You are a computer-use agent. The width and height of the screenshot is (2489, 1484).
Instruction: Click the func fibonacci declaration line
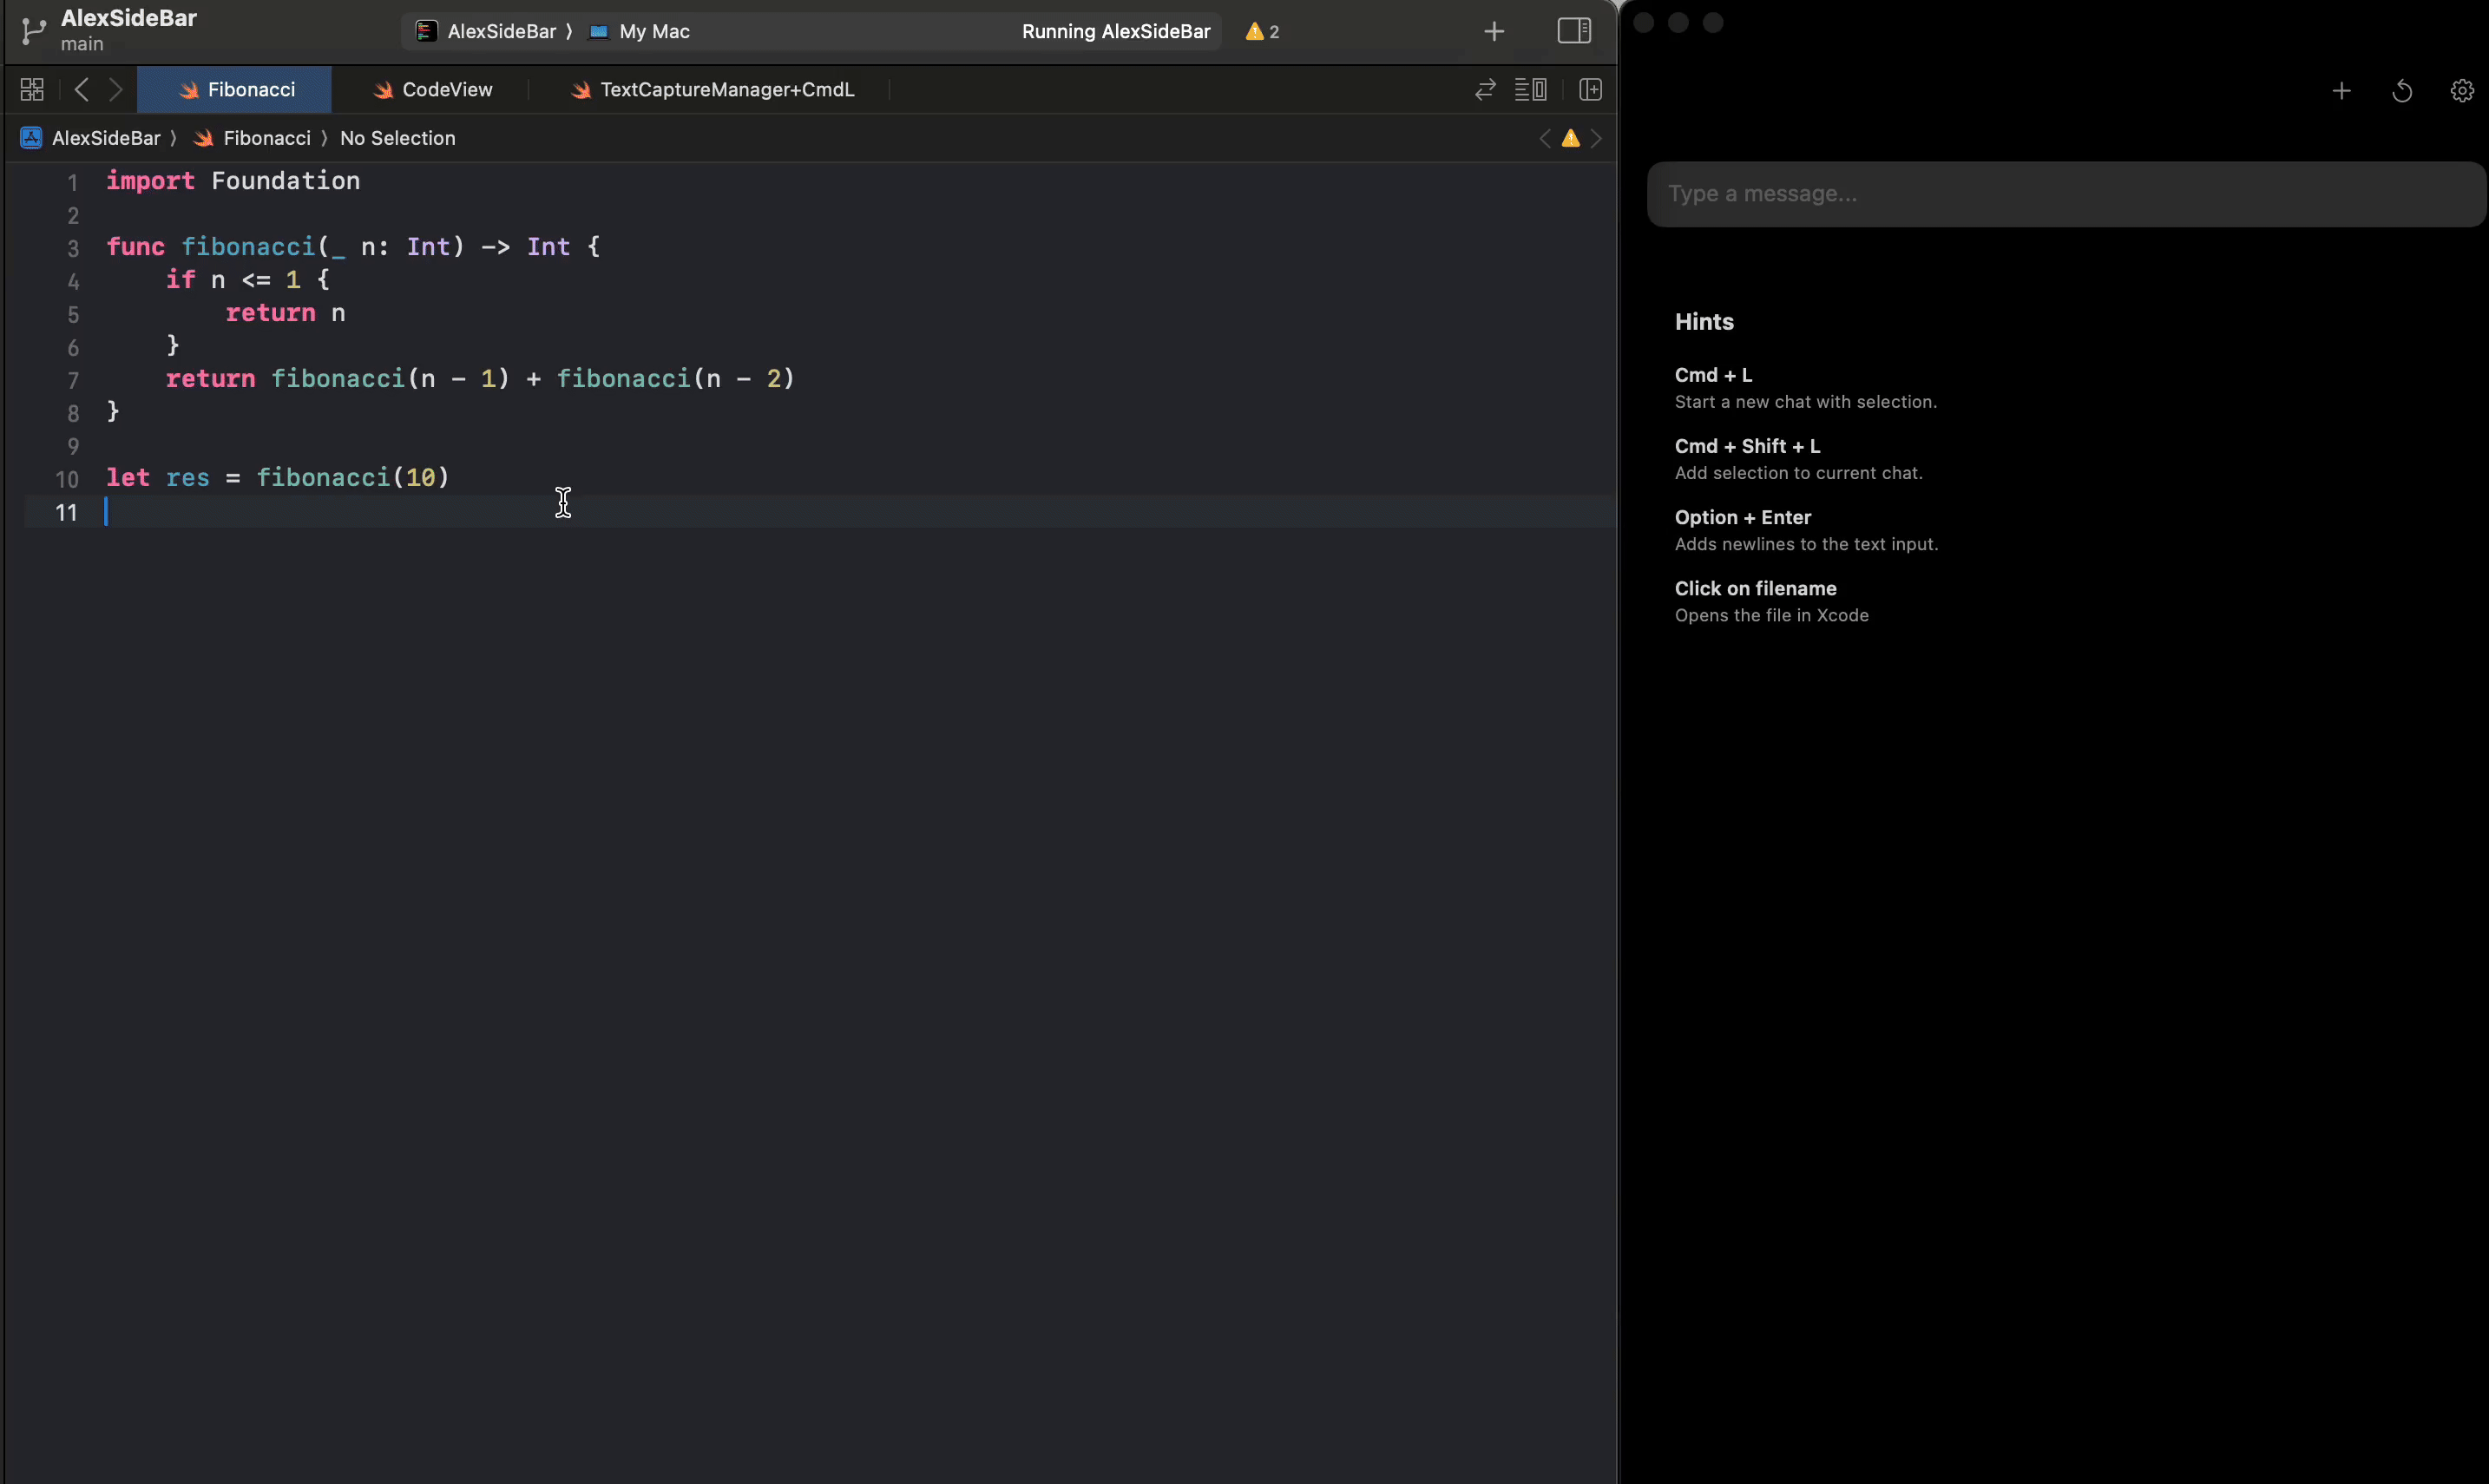click(x=353, y=247)
